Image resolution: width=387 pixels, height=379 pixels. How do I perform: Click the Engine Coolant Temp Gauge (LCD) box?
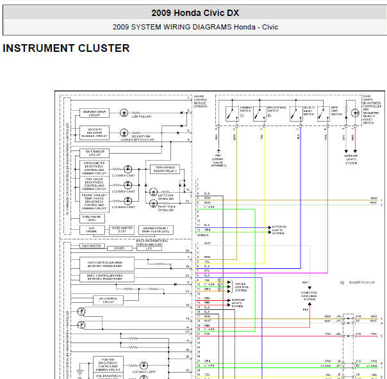[156, 230]
